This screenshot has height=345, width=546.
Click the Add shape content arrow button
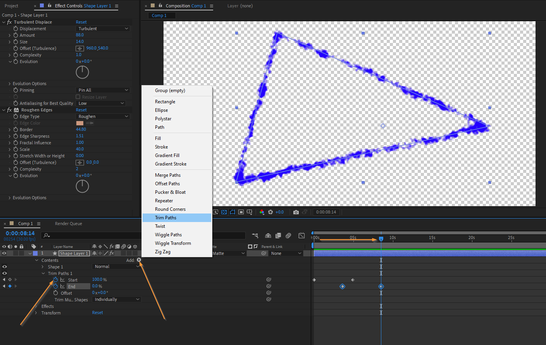pyautogui.click(x=139, y=260)
